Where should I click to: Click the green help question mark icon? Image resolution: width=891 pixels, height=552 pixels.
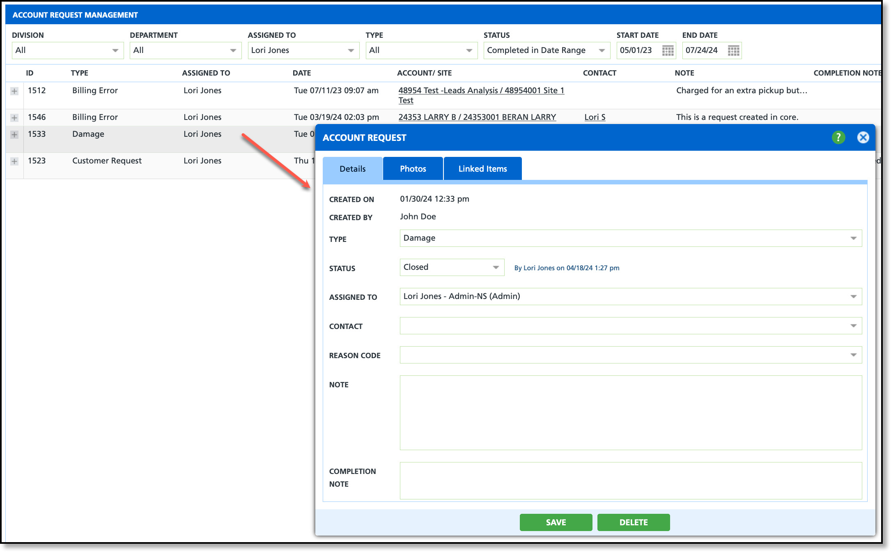[x=838, y=138]
